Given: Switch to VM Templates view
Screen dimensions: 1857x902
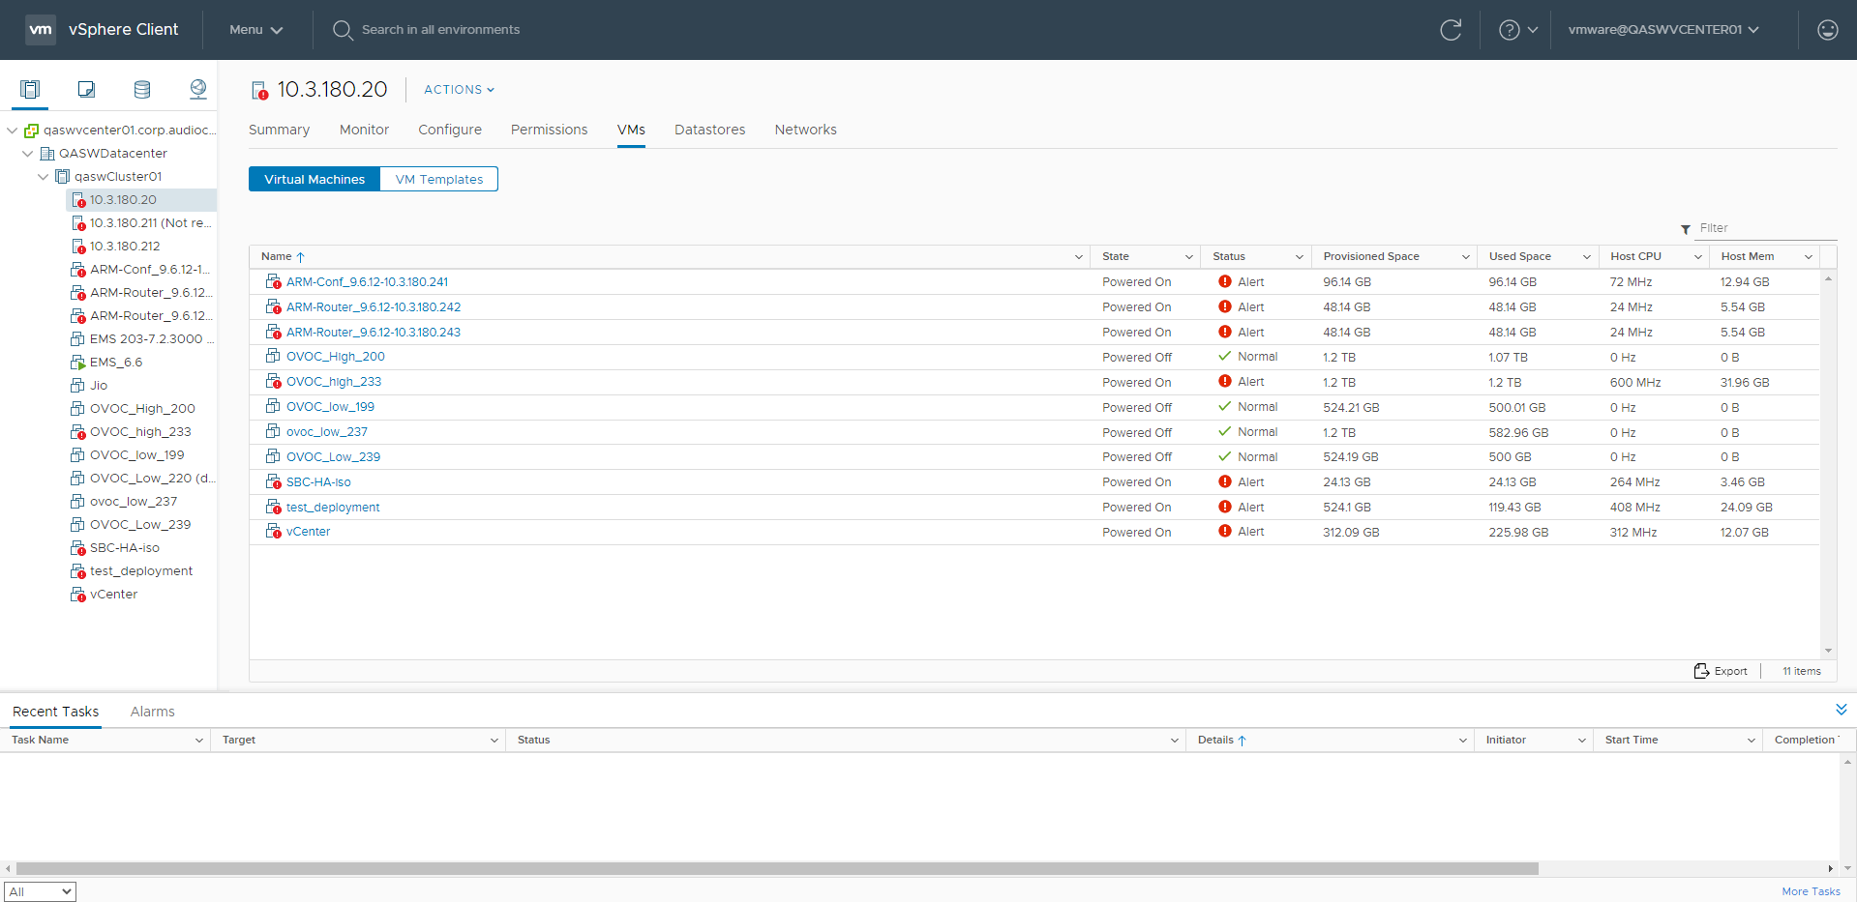Looking at the screenshot, I should 438,179.
